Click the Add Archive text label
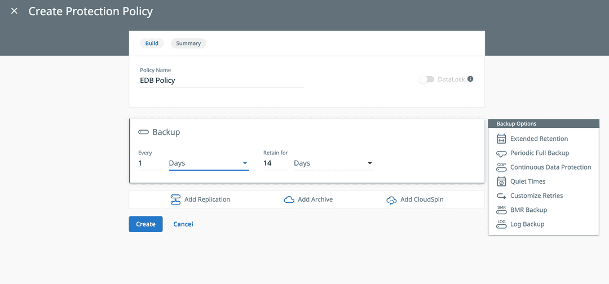 click(x=315, y=199)
